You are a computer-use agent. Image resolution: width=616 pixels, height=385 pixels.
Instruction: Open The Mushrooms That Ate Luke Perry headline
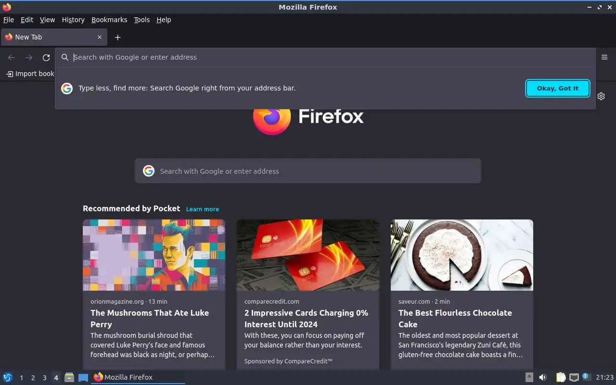tap(150, 319)
